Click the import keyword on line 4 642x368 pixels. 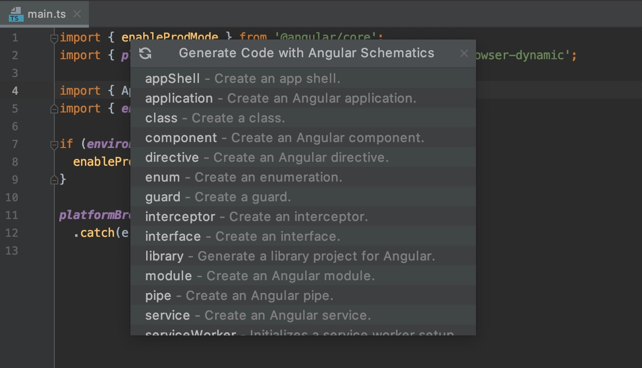coord(80,91)
